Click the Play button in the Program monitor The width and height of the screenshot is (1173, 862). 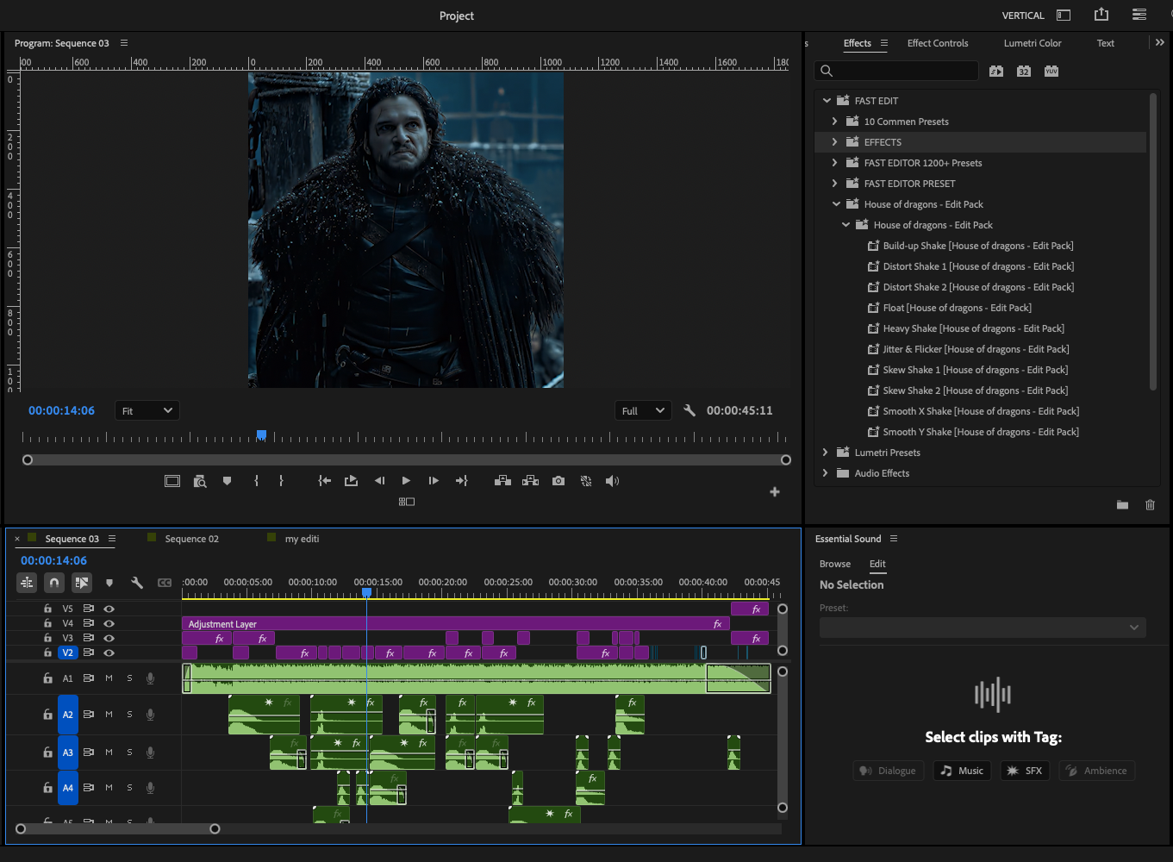point(406,481)
